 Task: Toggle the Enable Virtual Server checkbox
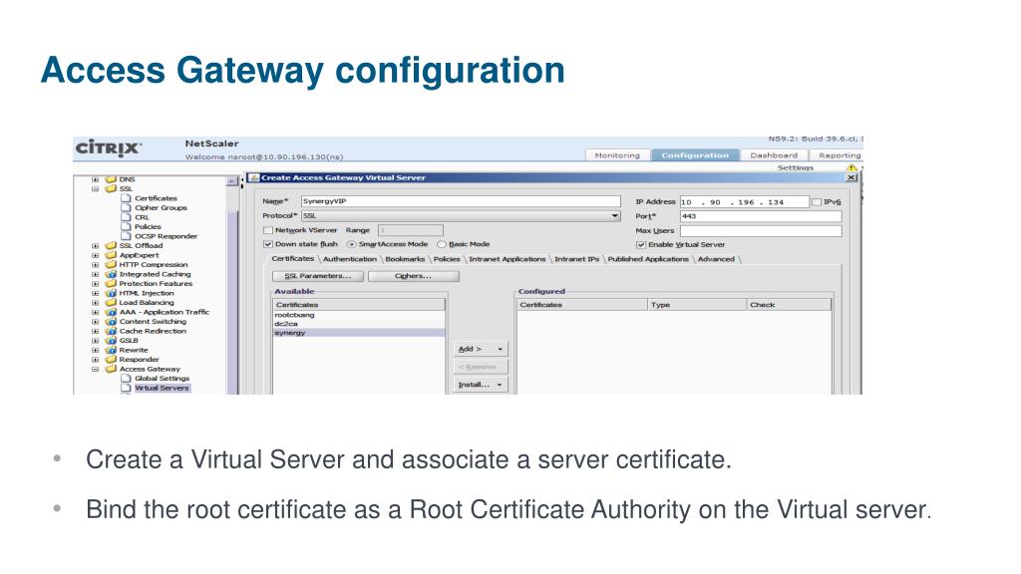(x=641, y=245)
